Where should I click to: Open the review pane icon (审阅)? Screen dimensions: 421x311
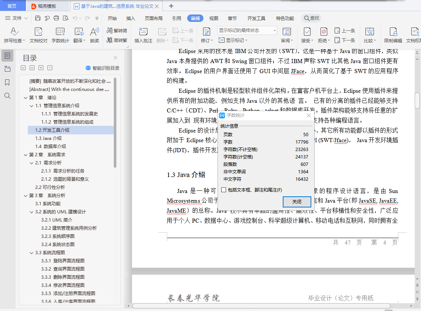pyautogui.click(x=287, y=35)
